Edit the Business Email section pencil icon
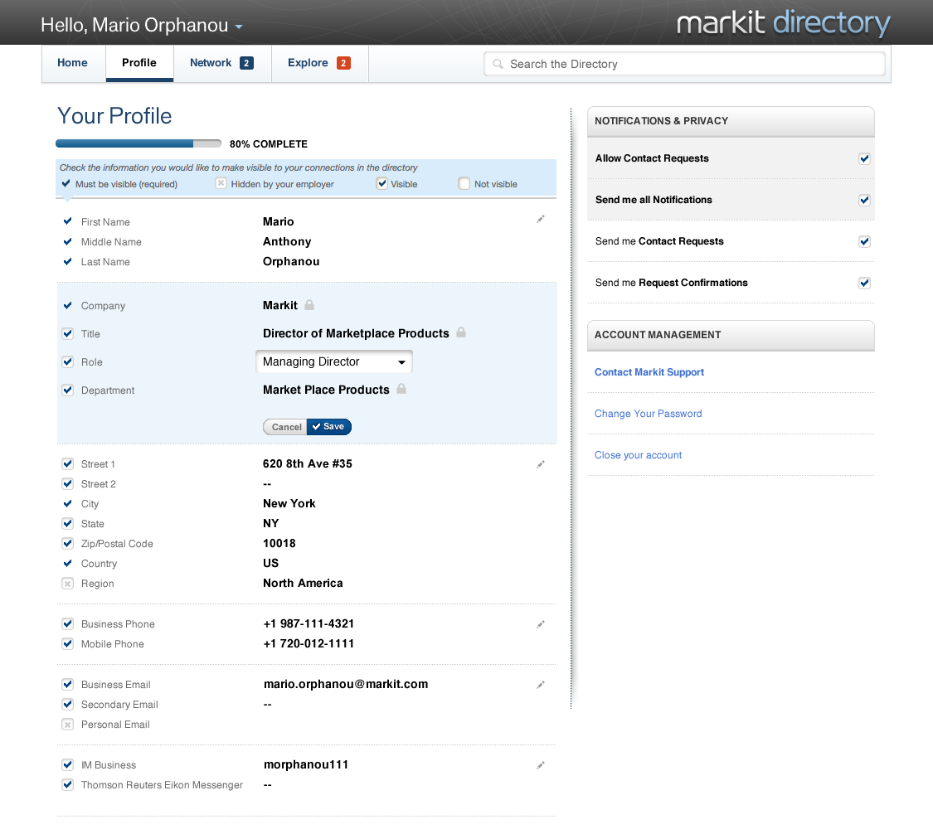The image size is (933, 829). pos(541,685)
